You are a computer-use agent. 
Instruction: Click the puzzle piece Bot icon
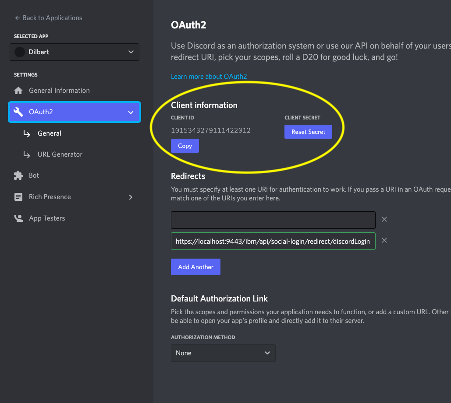[x=18, y=175]
